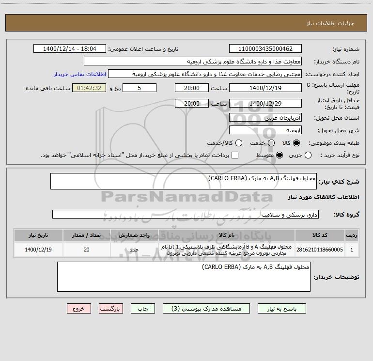Select the کالا radio button
This screenshot has width=373, height=361.
pos(296,143)
